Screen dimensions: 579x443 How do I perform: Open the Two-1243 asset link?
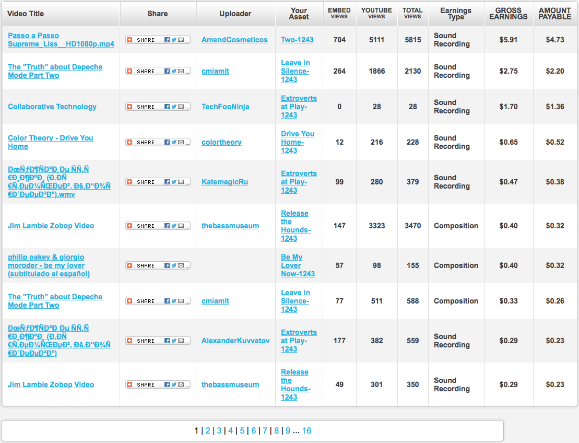pos(297,40)
